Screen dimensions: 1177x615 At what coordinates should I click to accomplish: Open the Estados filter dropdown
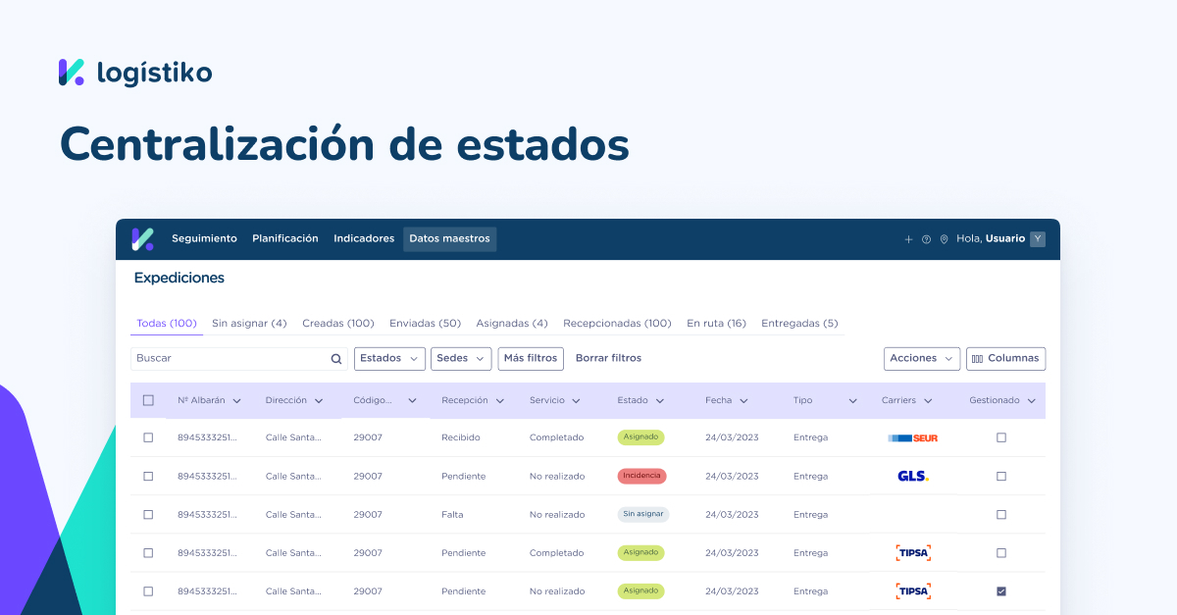(389, 358)
